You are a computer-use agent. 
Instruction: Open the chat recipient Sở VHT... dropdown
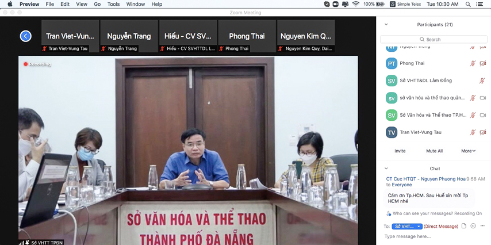coord(407,226)
